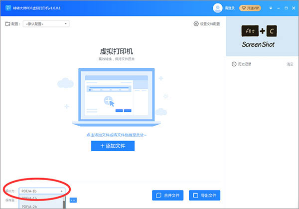The image size is (299, 209).
Task: Click 点击添加文件或将文件拖拽至此处 text
Action: coord(116,135)
